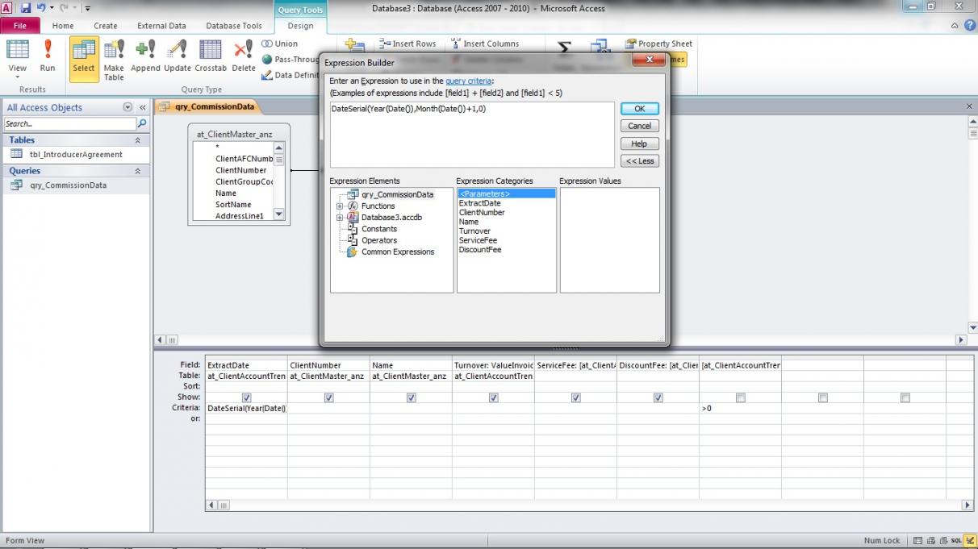Open All Access Objects dropdown menu
This screenshot has height=549, width=978.
(127, 107)
